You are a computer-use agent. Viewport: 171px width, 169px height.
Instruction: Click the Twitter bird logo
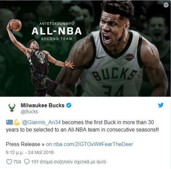point(161,105)
